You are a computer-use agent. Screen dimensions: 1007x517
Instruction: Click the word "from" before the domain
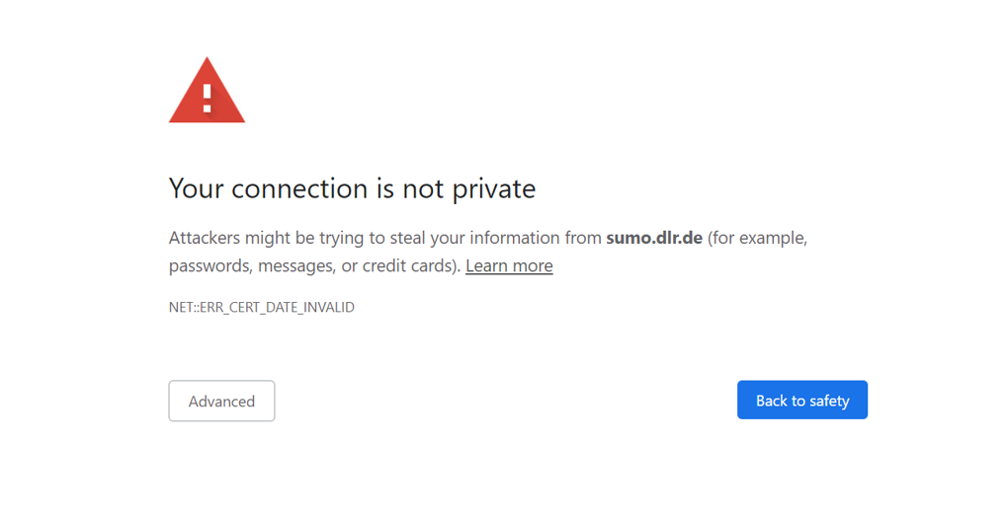point(582,238)
